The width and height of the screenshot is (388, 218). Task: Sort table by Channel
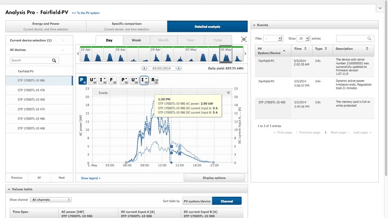coord(227,201)
